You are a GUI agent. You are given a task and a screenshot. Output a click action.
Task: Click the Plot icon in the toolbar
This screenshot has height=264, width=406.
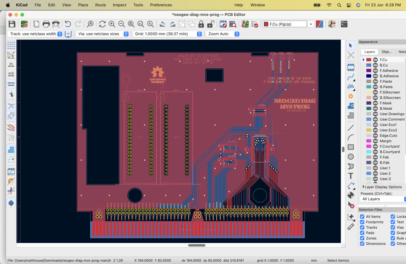[x=56, y=24]
